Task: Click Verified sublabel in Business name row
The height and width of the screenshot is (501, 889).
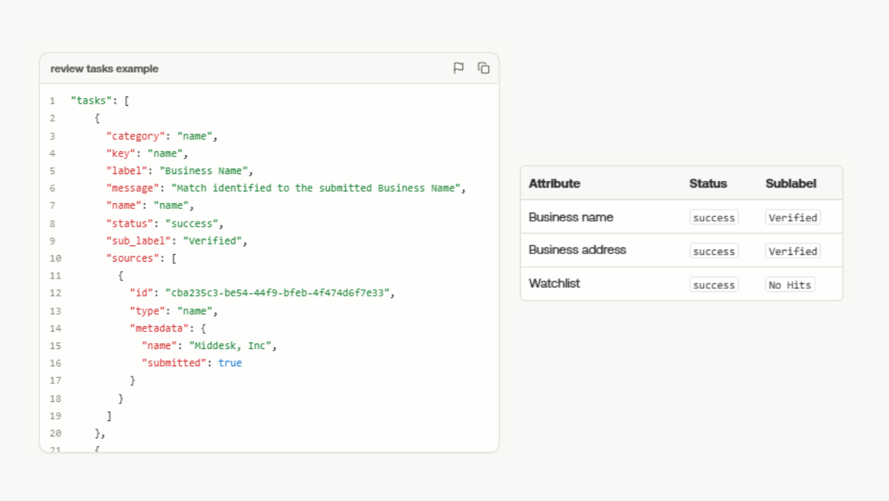Action: click(x=793, y=217)
